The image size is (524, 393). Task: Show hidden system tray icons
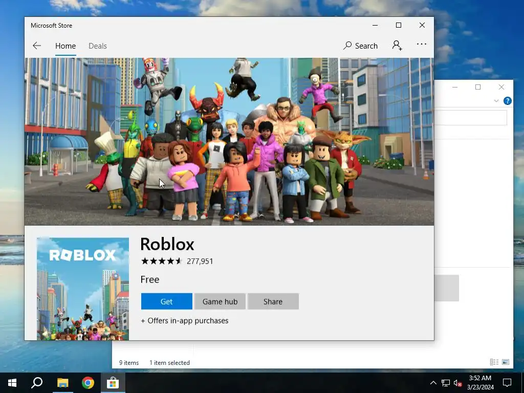433,383
